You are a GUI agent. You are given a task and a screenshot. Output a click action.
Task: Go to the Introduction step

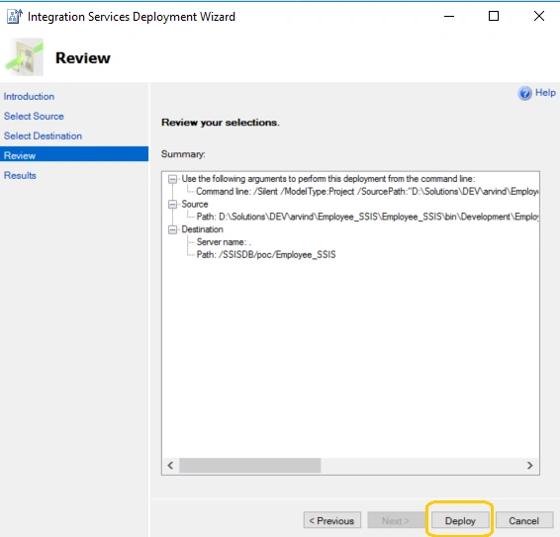pyautogui.click(x=29, y=96)
